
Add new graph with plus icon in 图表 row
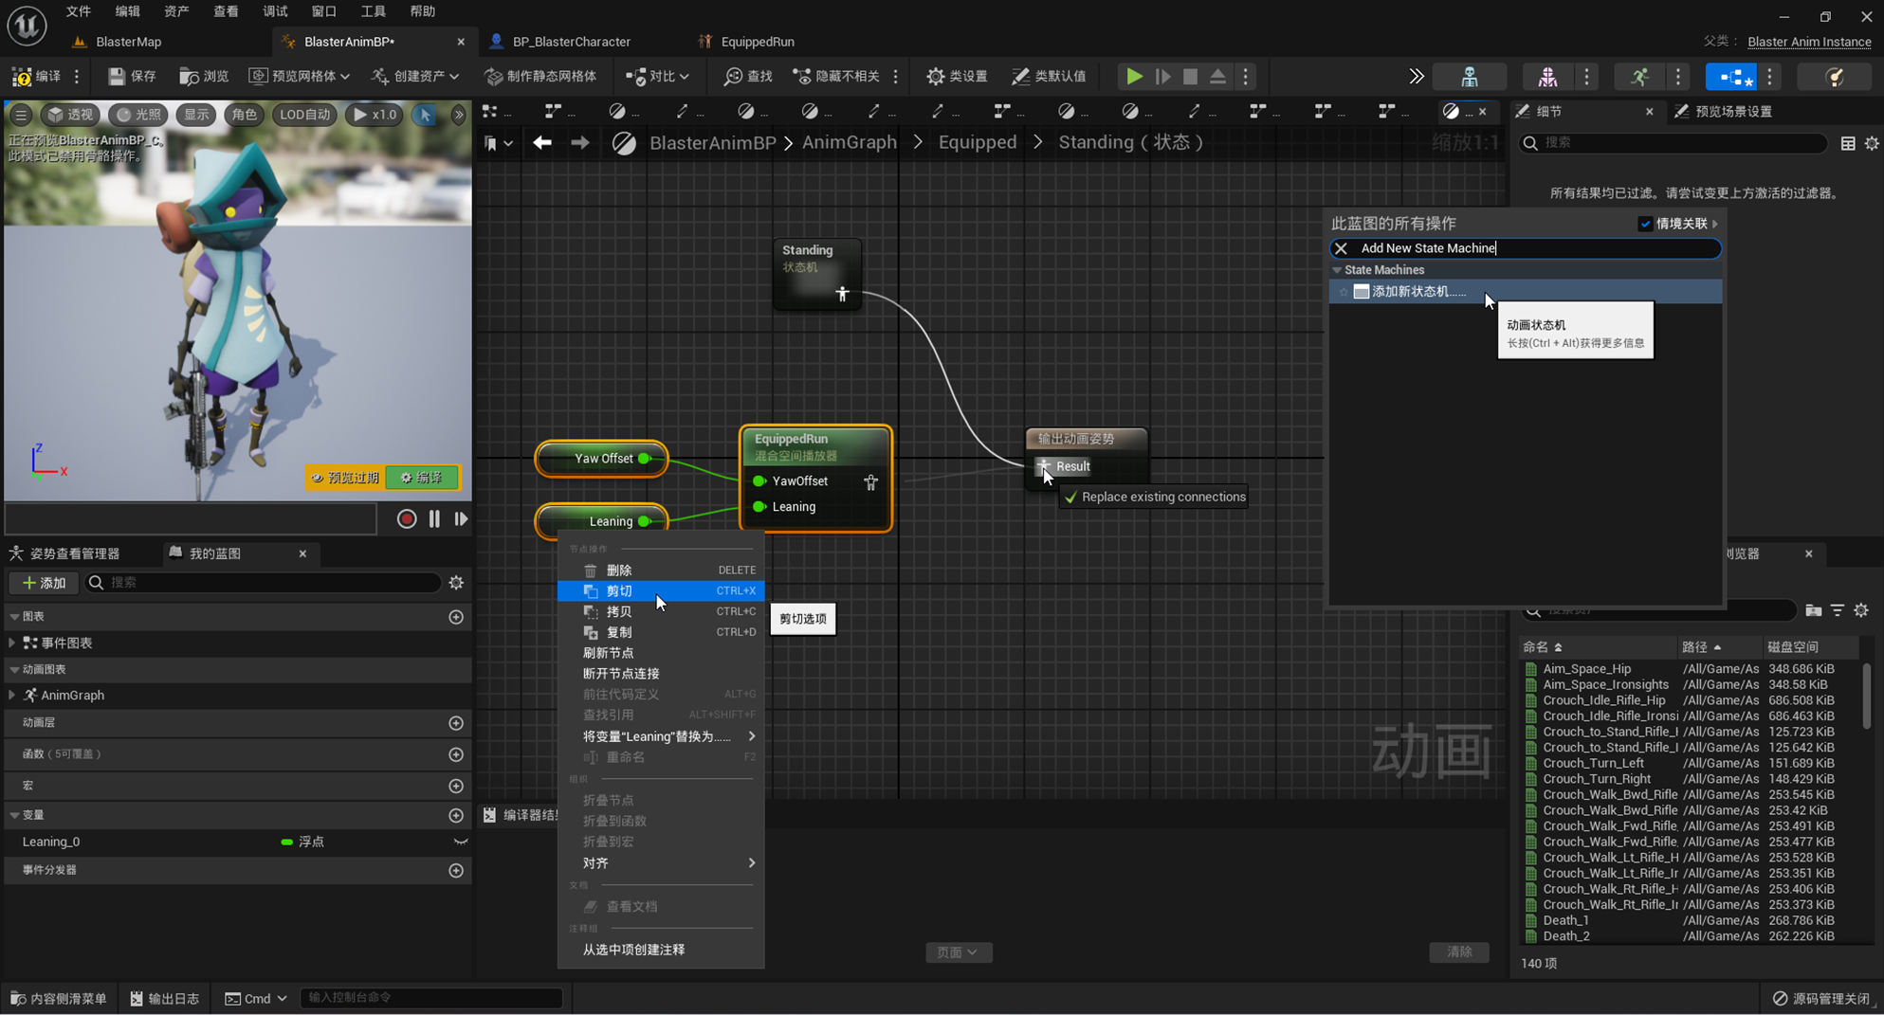click(x=456, y=617)
